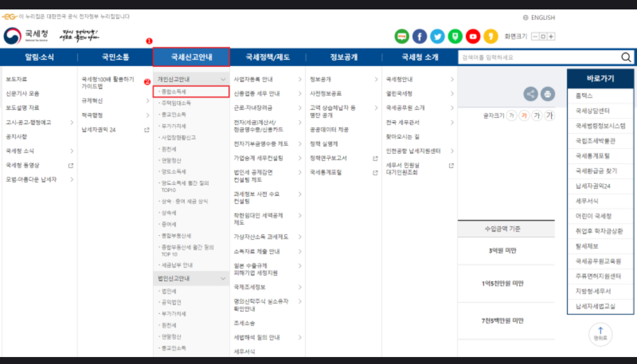This screenshot has width=637, height=364.
Task: Open the Twitter icon in the header
Action: [x=438, y=36]
